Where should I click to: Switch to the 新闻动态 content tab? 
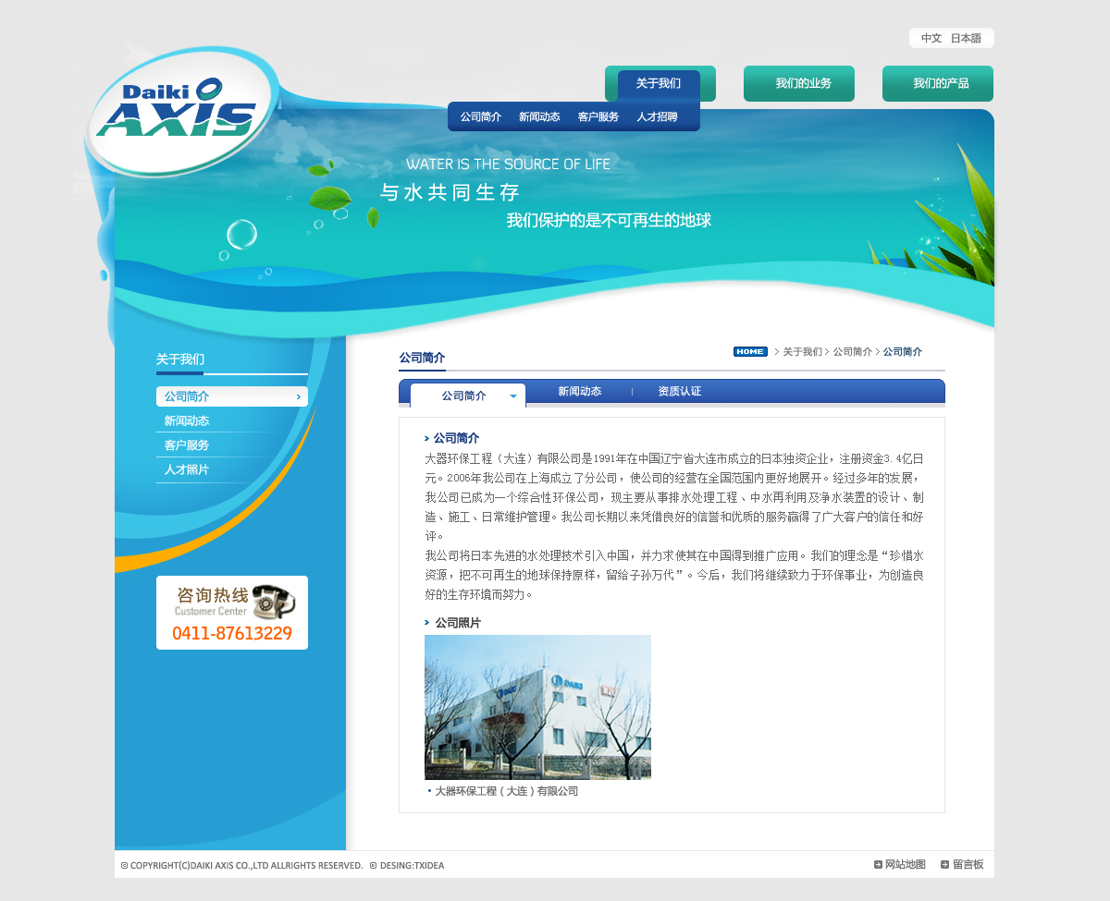[x=580, y=392]
